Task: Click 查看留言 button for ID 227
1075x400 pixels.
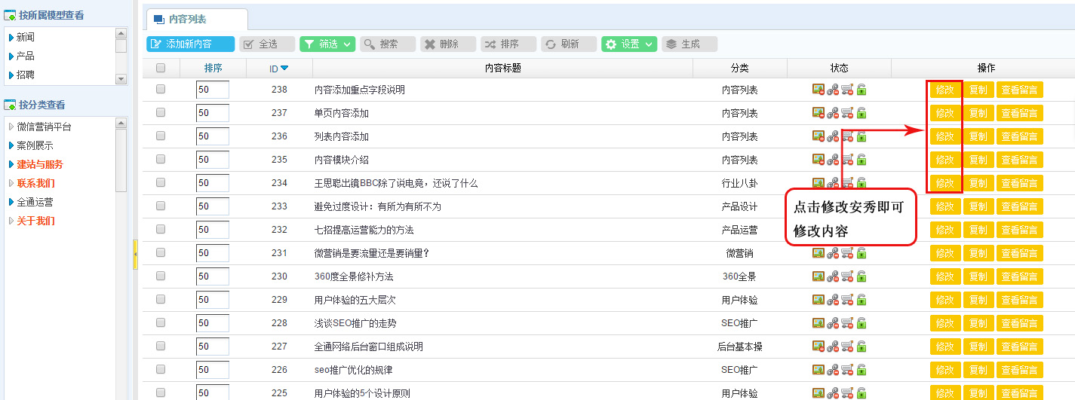Action: [1019, 347]
